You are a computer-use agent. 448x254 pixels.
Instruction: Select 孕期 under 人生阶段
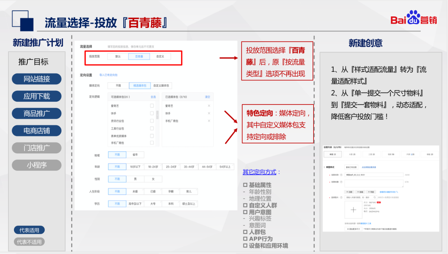[x=171, y=191]
